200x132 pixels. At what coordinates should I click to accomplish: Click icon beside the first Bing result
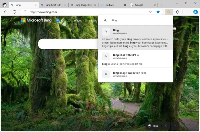pyautogui.click(x=106, y=32)
